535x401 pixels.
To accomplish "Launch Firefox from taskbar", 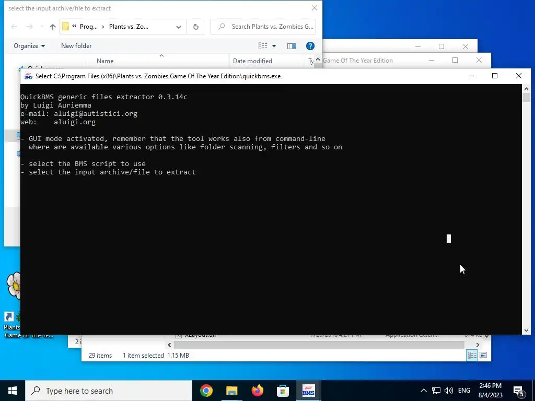I will coord(257,391).
